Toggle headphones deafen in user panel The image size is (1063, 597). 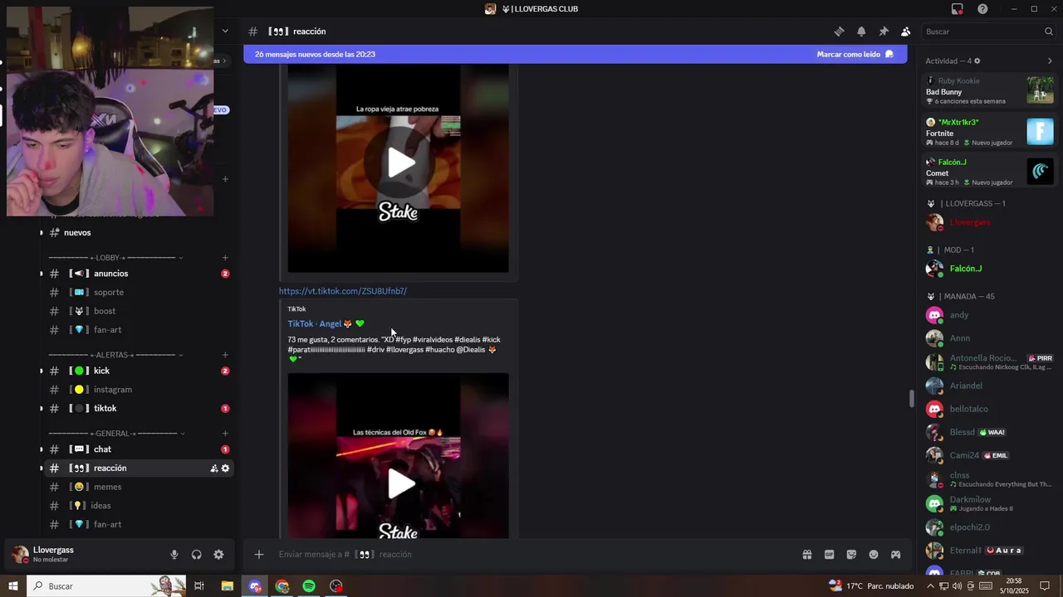click(197, 555)
